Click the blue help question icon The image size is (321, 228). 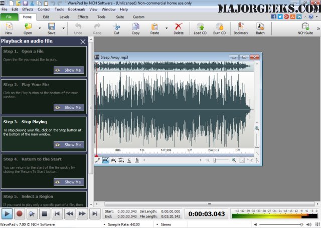[x=311, y=17]
